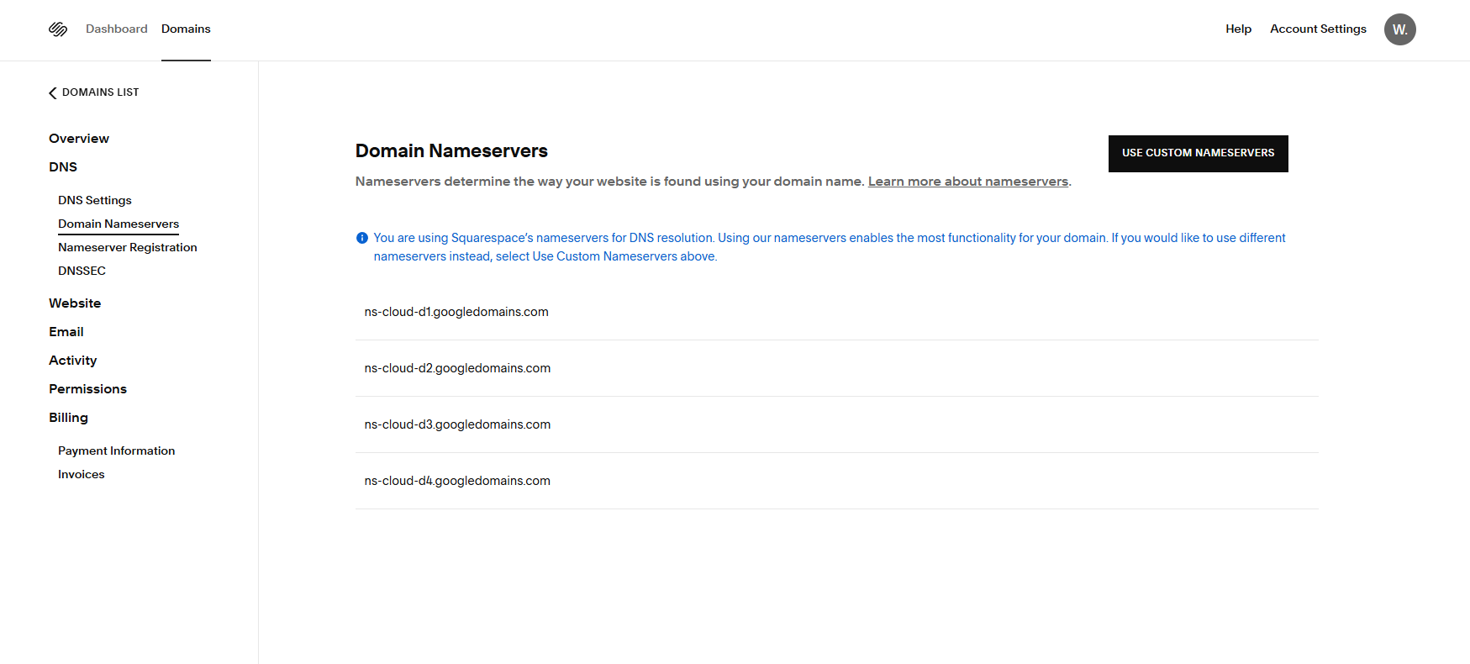The width and height of the screenshot is (1470, 664).
Task: Follow Learn more about nameservers link
Action: 968,182
